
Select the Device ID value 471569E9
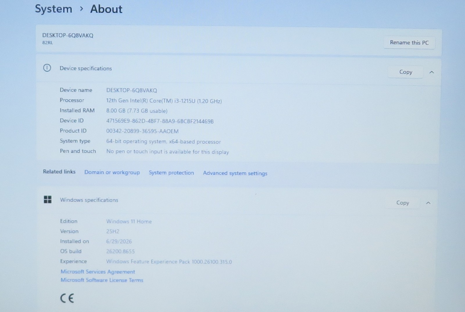[x=160, y=121]
